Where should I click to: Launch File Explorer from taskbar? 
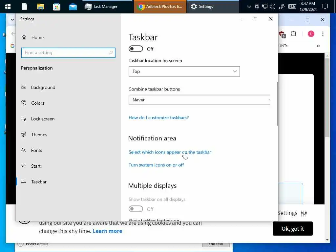click(x=40, y=7)
